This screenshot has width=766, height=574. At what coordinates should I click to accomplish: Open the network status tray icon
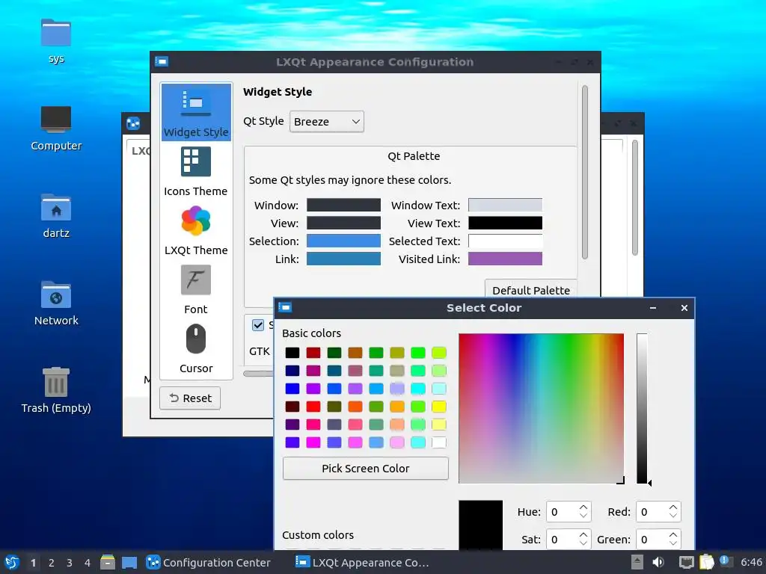click(x=687, y=562)
